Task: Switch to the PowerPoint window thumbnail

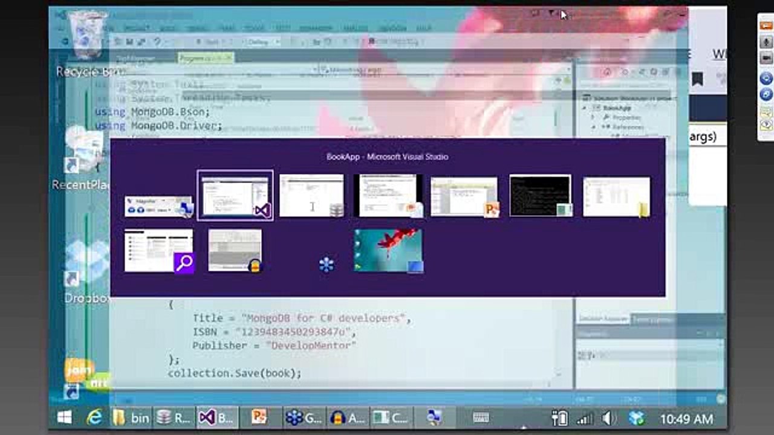Action: pos(464,197)
